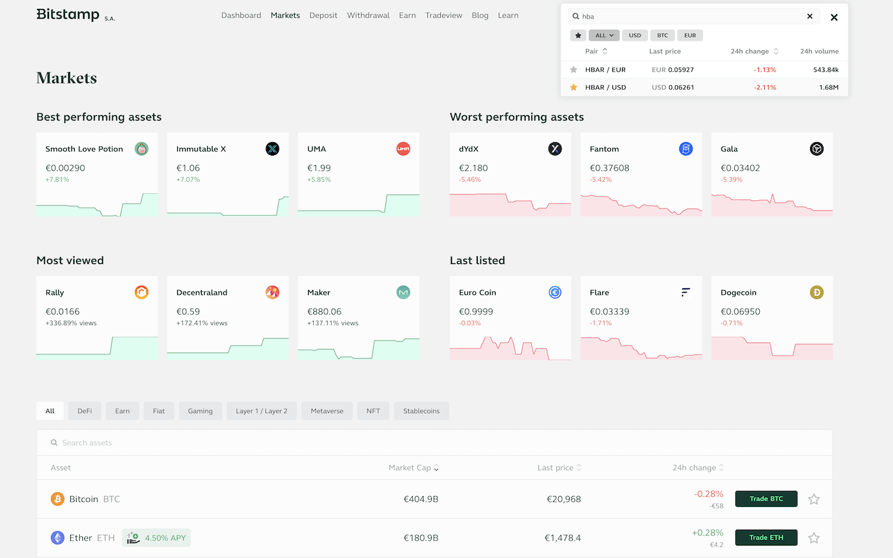The image size is (893, 558).
Task: Open the Dashboard menu item
Action: (241, 15)
